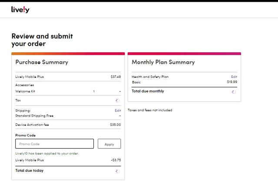The height and width of the screenshot is (184, 278).
Task: Click the Review and submit your order title
Action: 42,40
